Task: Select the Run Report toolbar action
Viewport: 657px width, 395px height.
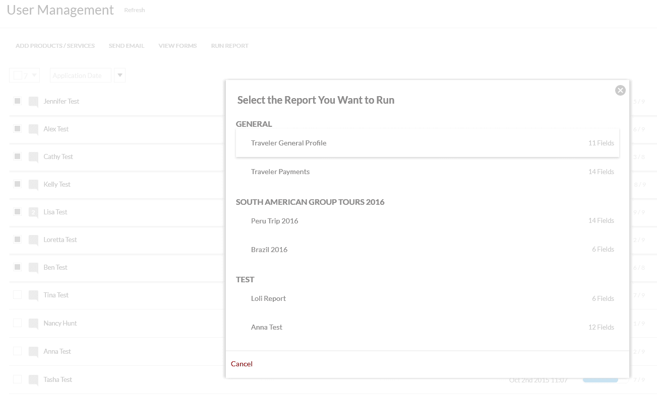Action: click(x=229, y=46)
